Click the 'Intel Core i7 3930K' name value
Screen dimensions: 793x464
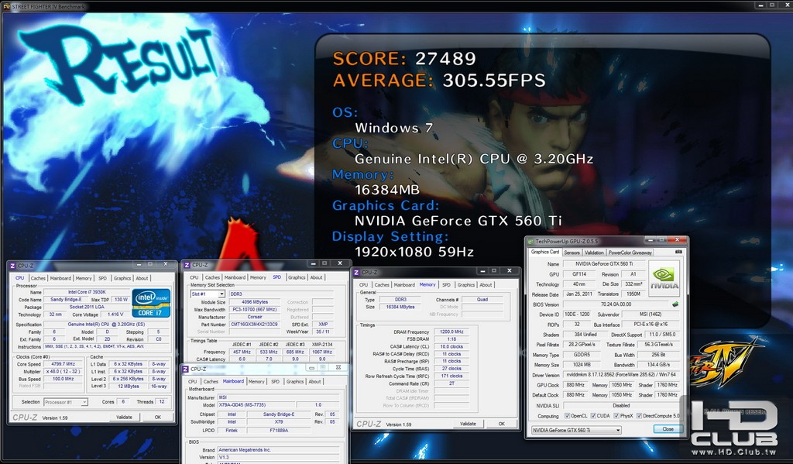point(87,293)
